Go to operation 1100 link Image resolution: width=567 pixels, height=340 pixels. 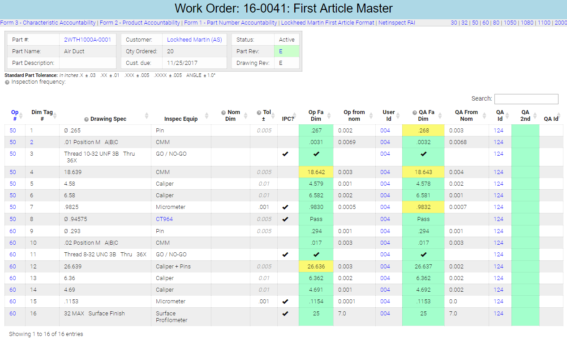544,22
